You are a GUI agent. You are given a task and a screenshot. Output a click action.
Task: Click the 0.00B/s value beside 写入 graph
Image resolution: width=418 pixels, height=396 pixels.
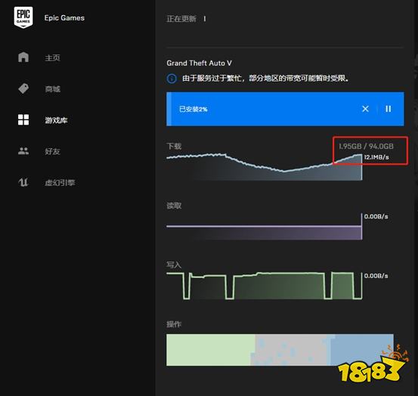click(376, 276)
